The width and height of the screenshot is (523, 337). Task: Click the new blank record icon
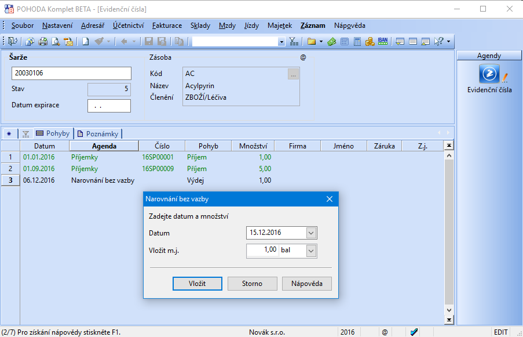click(x=86, y=41)
